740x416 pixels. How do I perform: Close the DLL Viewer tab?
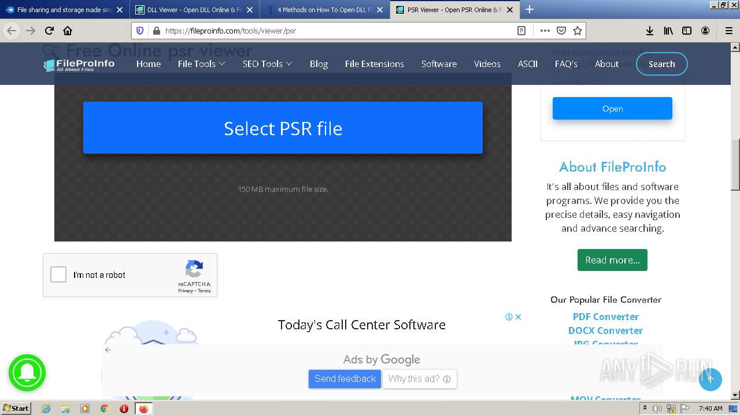tap(250, 10)
